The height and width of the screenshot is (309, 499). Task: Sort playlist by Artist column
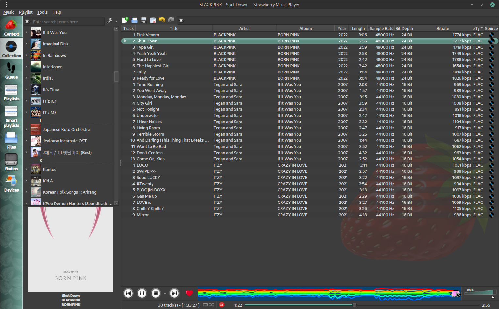[x=244, y=28]
